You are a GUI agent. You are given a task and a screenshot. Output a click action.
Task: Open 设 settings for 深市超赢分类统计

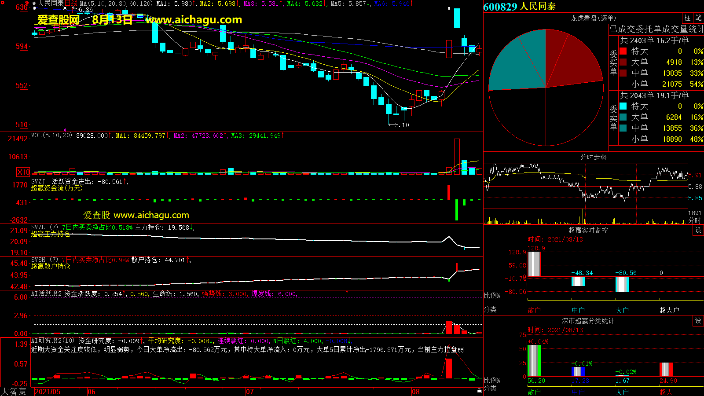(698, 321)
